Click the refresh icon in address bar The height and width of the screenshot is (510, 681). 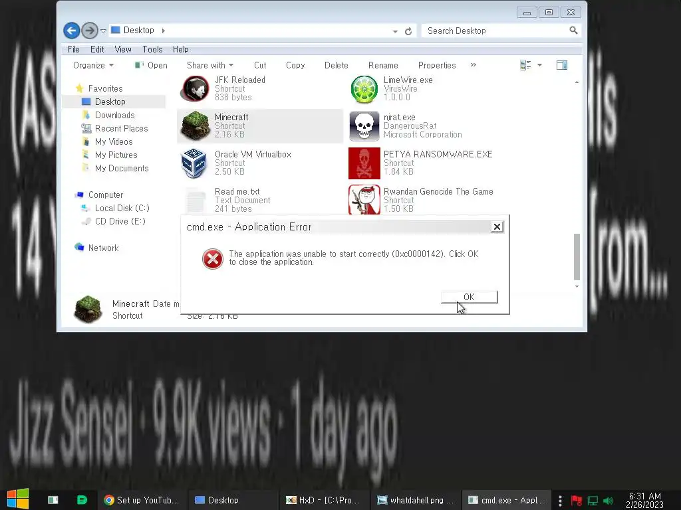pos(408,31)
